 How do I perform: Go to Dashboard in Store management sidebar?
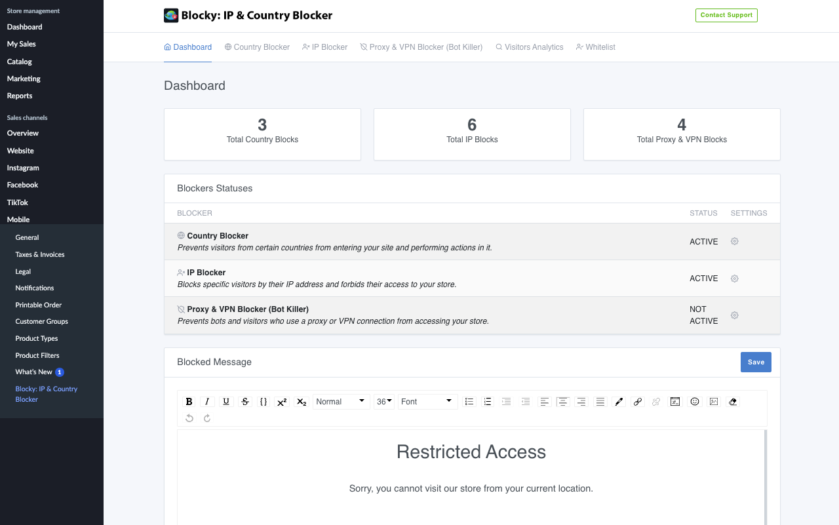tap(25, 27)
